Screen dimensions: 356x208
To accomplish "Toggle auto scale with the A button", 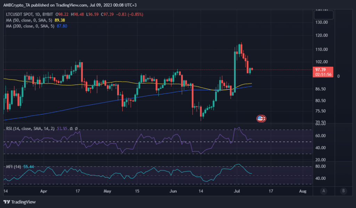I will (324, 191).
